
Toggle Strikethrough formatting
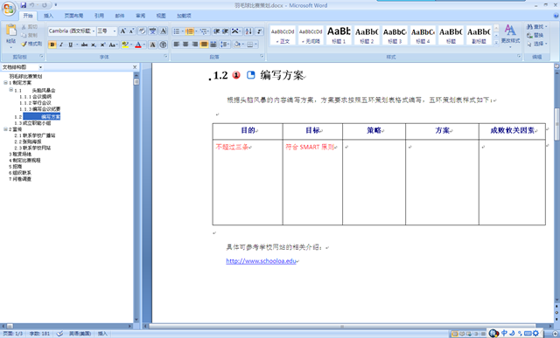pyautogui.click(x=84, y=45)
